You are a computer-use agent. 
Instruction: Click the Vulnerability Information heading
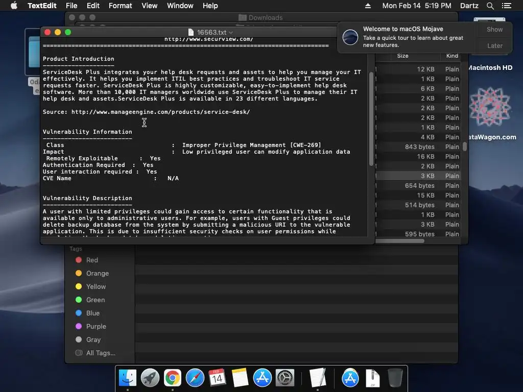87,132
